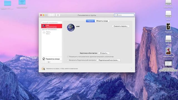The height and width of the screenshot is (100, 178).
Task: Click the Пользователи и группы window title
Action: point(87,15)
